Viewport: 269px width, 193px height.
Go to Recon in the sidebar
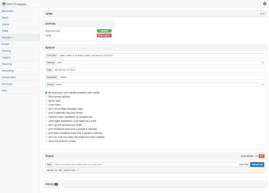[x=5, y=18]
